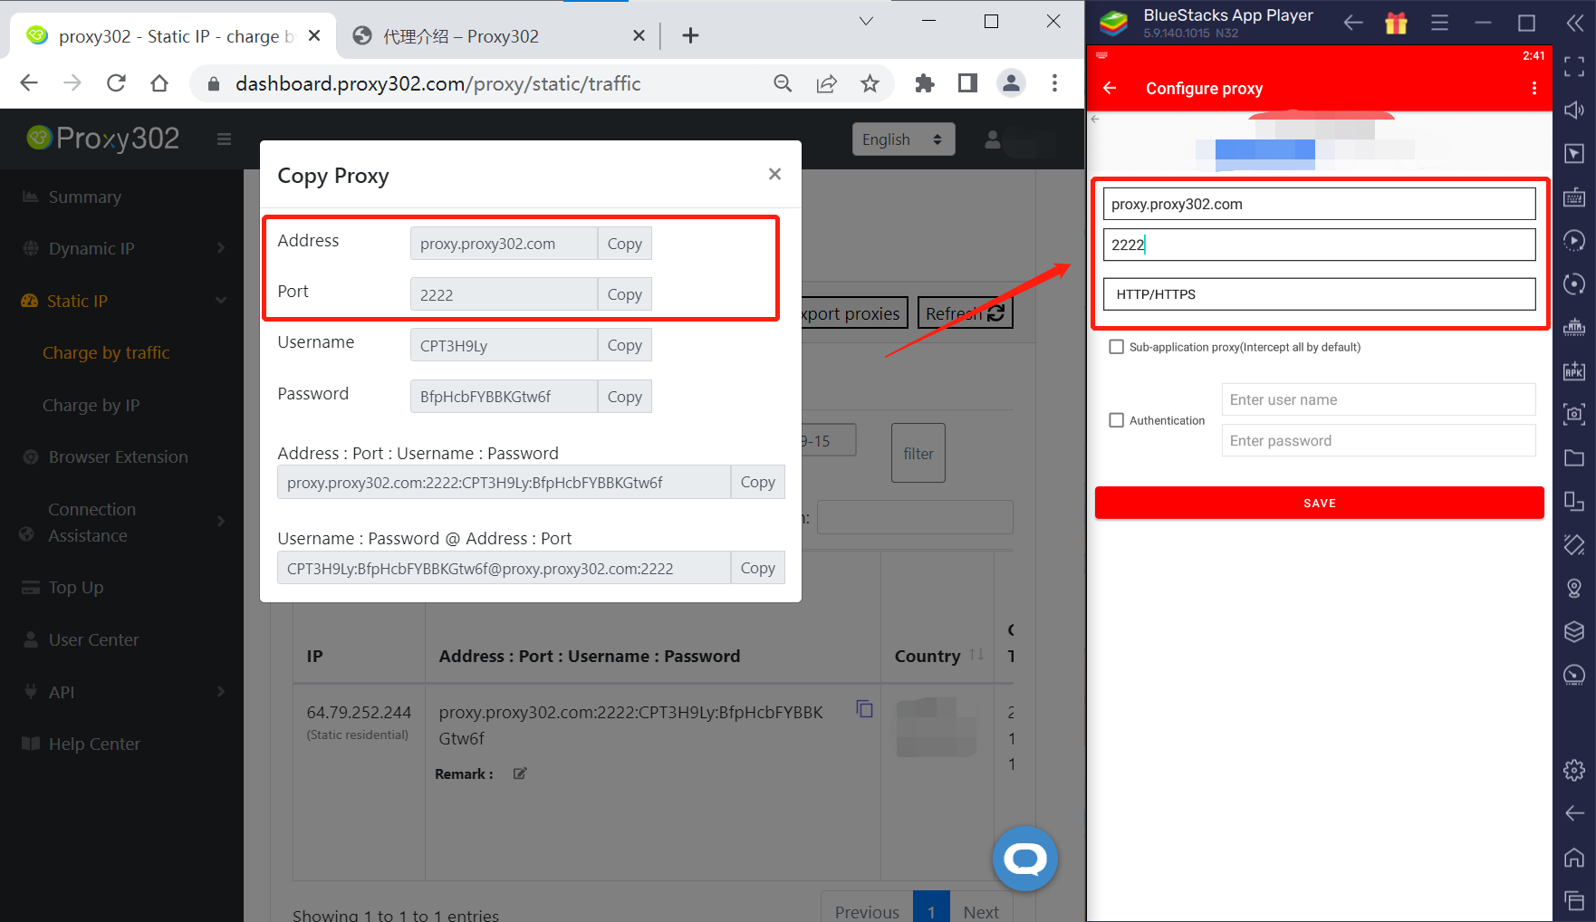Image resolution: width=1596 pixels, height=922 pixels.
Task: Select HTTP/HTTPS proxy type dropdown
Action: [x=1319, y=294]
